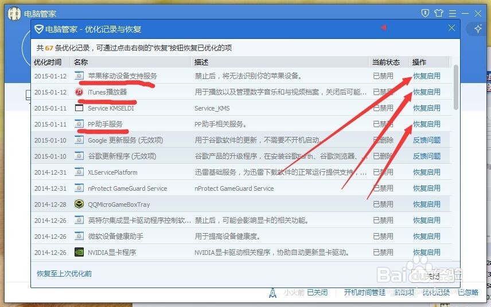
Task: Click 恢复启用 for 微软设备健康助手
Action: (427, 237)
